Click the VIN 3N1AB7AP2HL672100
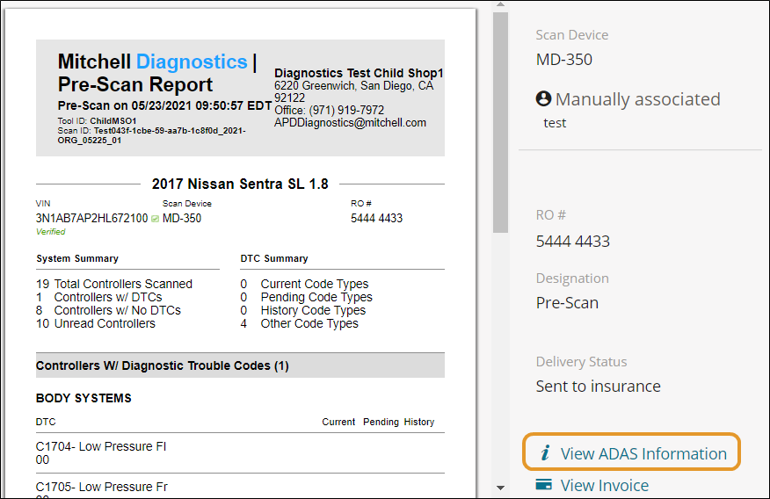 click(91, 219)
